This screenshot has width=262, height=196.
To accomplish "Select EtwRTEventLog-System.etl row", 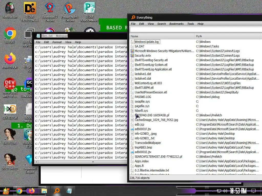I will [x=151, y=65].
